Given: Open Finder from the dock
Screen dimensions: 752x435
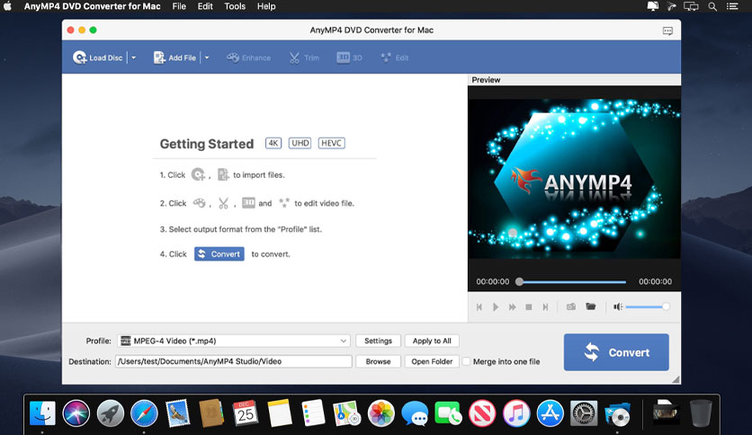Looking at the screenshot, I should click(42, 413).
